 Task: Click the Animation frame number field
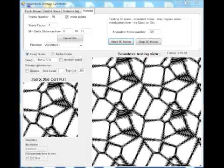pyautogui.click(x=154, y=32)
